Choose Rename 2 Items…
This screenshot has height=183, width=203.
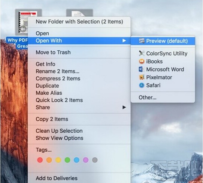pyautogui.click(x=79, y=71)
